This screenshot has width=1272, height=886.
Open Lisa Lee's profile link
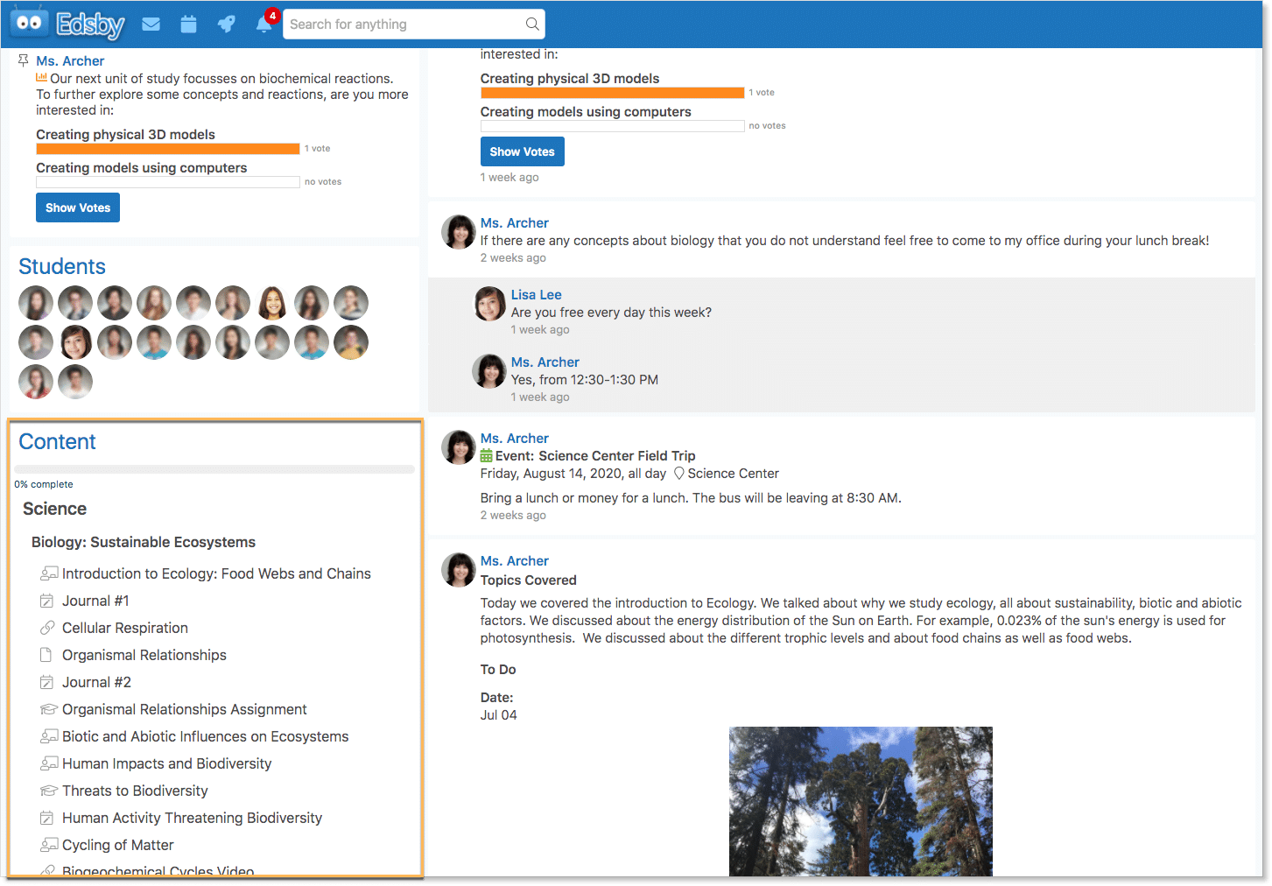(x=536, y=295)
